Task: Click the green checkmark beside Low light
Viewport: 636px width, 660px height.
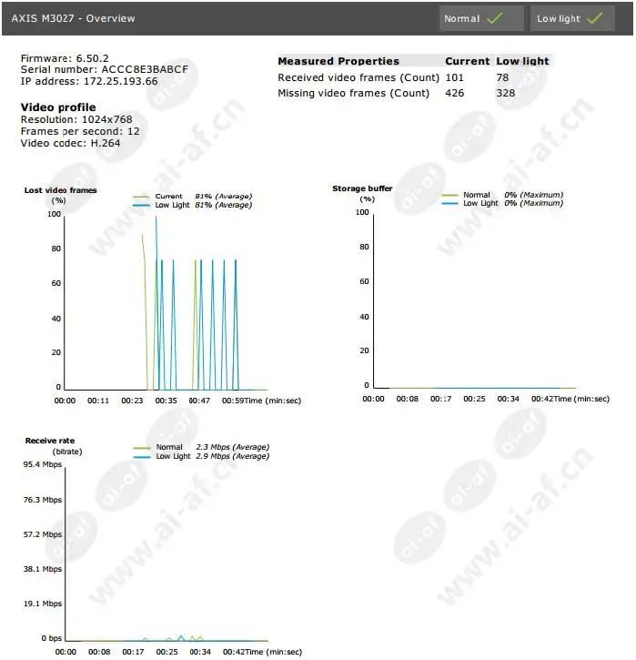Action: tap(595, 18)
